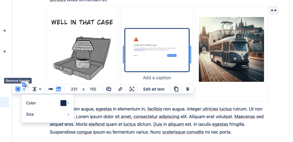
Task: Click the layout width toggle arrows button
Action: [x=274, y=11]
